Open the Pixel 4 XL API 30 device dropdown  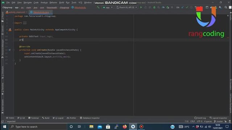pyautogui.click(x=127, y=7)
